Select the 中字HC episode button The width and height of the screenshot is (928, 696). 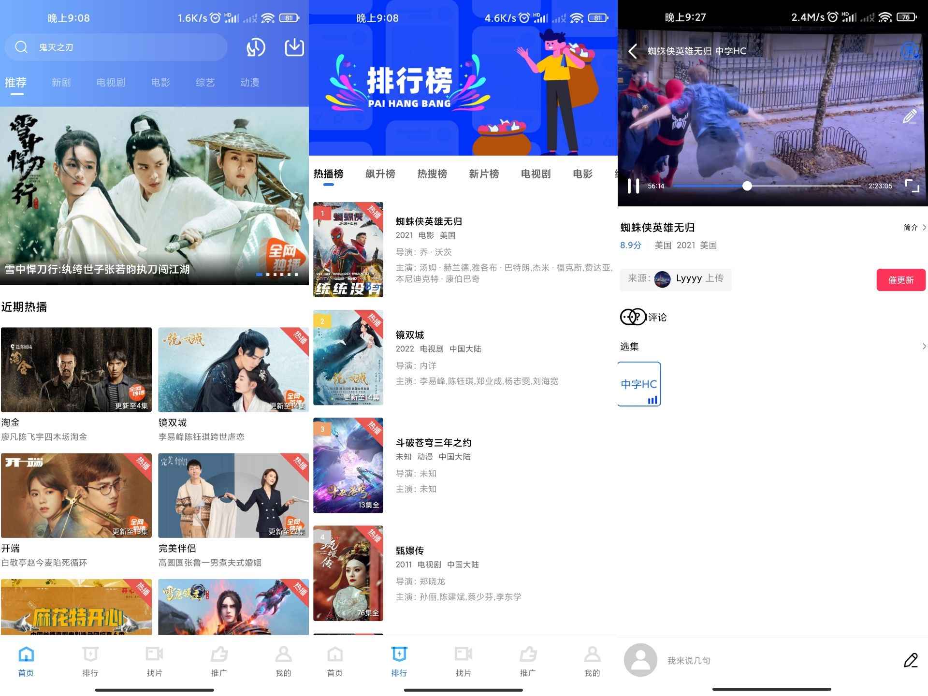pos(638,384)
